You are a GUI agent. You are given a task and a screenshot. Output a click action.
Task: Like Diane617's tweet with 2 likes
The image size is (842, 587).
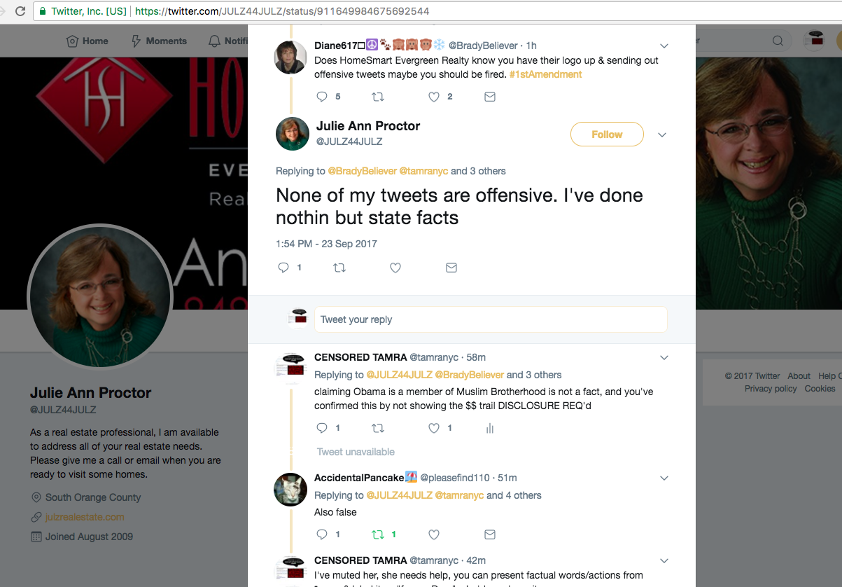tap(434, 97)
